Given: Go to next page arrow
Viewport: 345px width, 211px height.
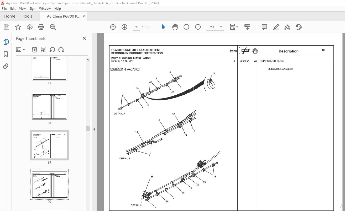Looking at the screenshot, I should (124, 27).
